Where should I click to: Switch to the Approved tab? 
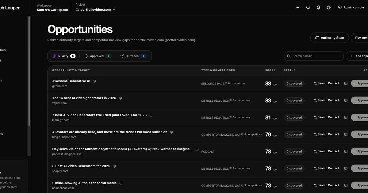coord(98,56)
